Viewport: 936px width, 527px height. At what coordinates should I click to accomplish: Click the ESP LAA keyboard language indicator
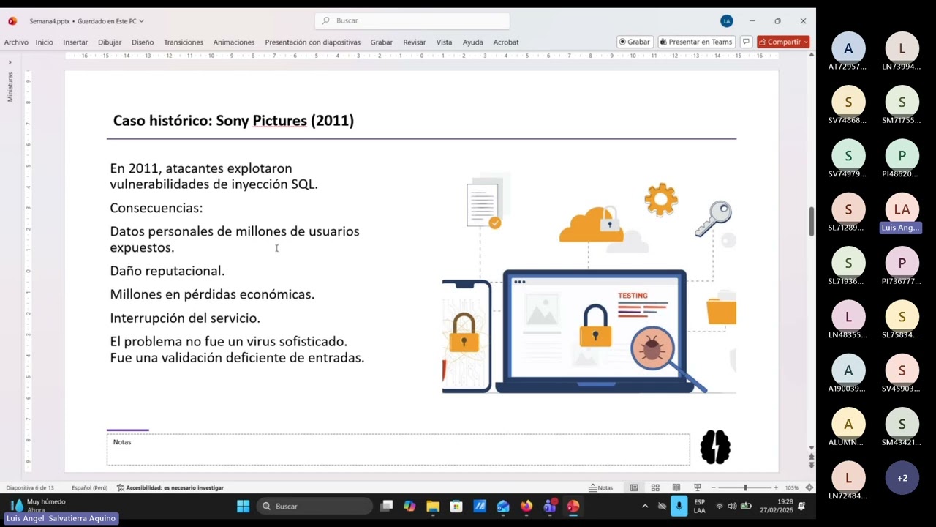[x=700, y=506]
